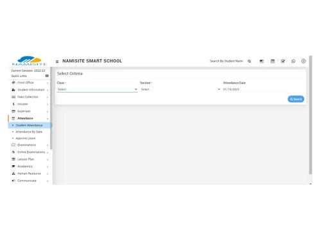Open the Front Office menu
Image resolution: width=321 pixels, height=241 pixels.
(29, 82)
